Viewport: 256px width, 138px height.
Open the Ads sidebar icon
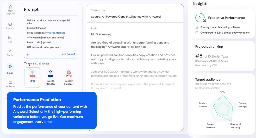coord(10,37)
